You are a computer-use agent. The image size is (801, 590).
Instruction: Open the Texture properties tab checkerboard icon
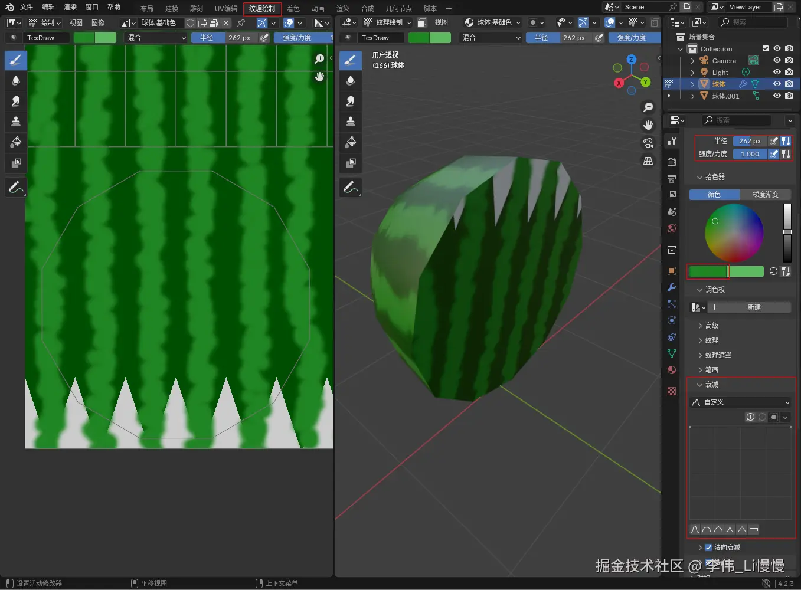672,391
